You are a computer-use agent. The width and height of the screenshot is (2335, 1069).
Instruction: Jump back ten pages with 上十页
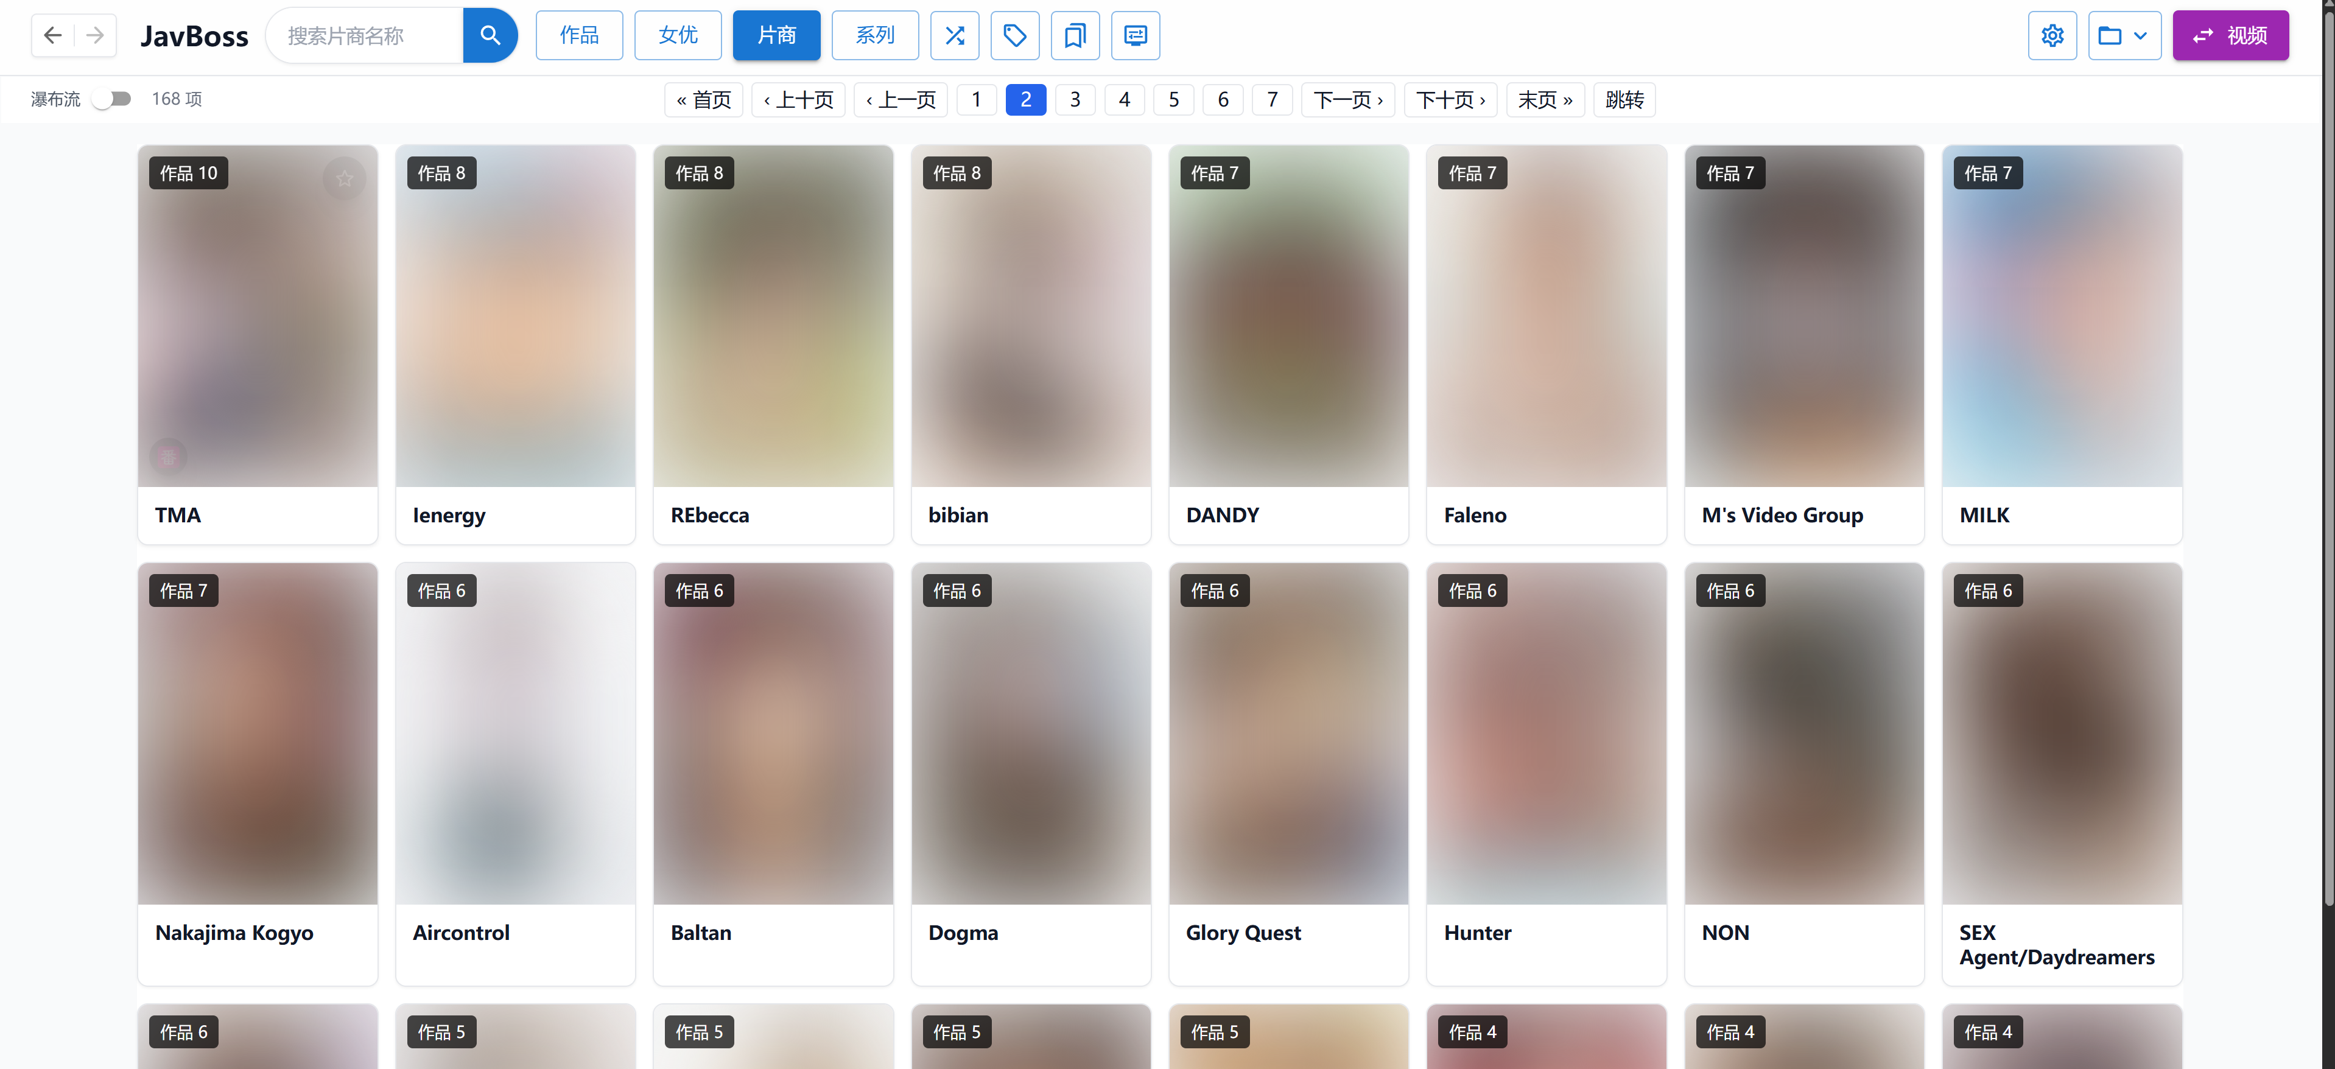tap(798, 100)
